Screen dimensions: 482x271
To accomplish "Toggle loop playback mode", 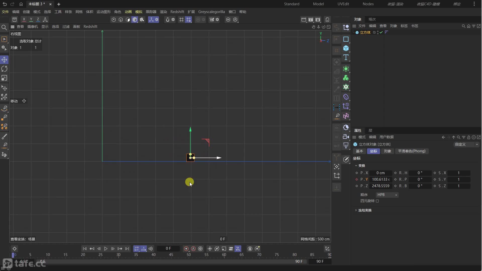I will click(x=136, y=249).
